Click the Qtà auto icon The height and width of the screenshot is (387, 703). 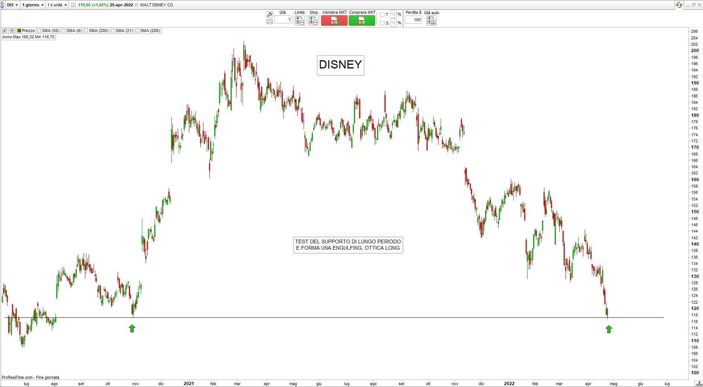[x=431, y=20]
